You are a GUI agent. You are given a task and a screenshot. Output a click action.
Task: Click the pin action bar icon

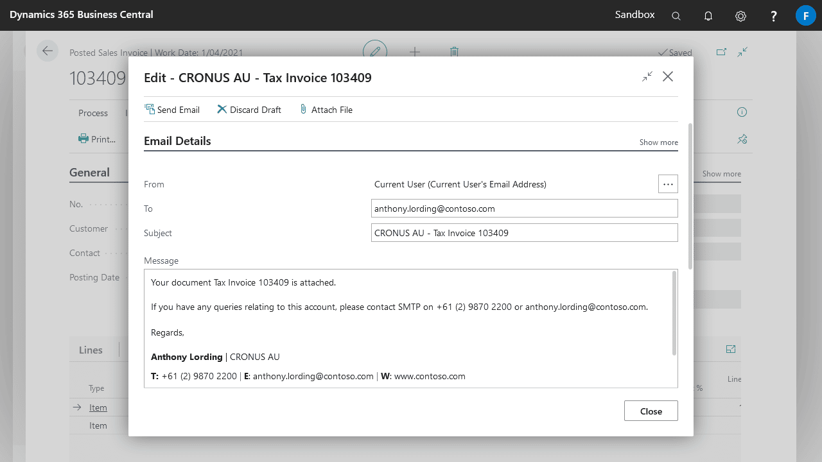coord(742,139)
